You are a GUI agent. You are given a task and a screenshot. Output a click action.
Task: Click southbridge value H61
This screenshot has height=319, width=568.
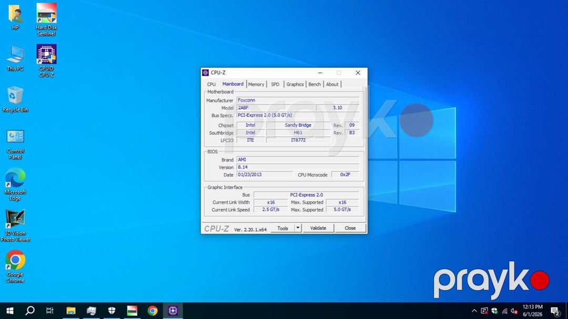pos(298,133)
